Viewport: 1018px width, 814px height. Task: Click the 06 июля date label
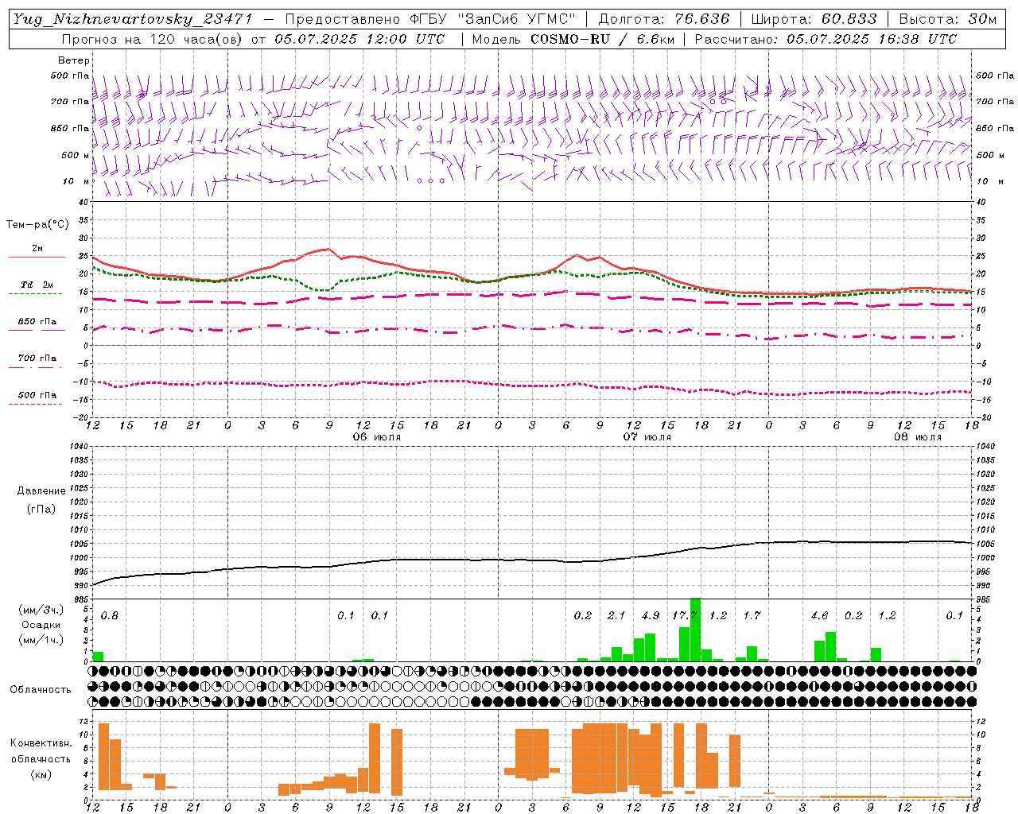378,437
